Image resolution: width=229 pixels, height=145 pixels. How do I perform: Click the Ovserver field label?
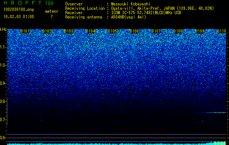pyautogui.click(x=74, y=4)
